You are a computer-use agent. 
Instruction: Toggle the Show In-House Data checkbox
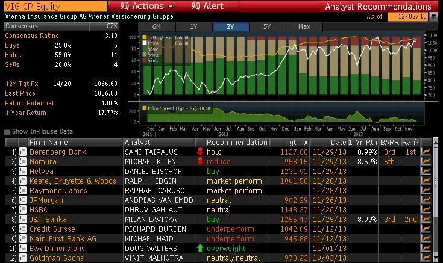pyautogui.click(x=7, y=132)
